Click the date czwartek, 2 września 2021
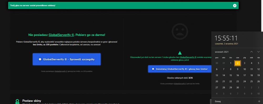The height and width of the screenshot is (104, 263). coord(226,44)
